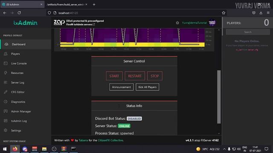This screenshot has height=153, width=273.
Task: Click the shield tracking protection icon
Action: point(49,13)
